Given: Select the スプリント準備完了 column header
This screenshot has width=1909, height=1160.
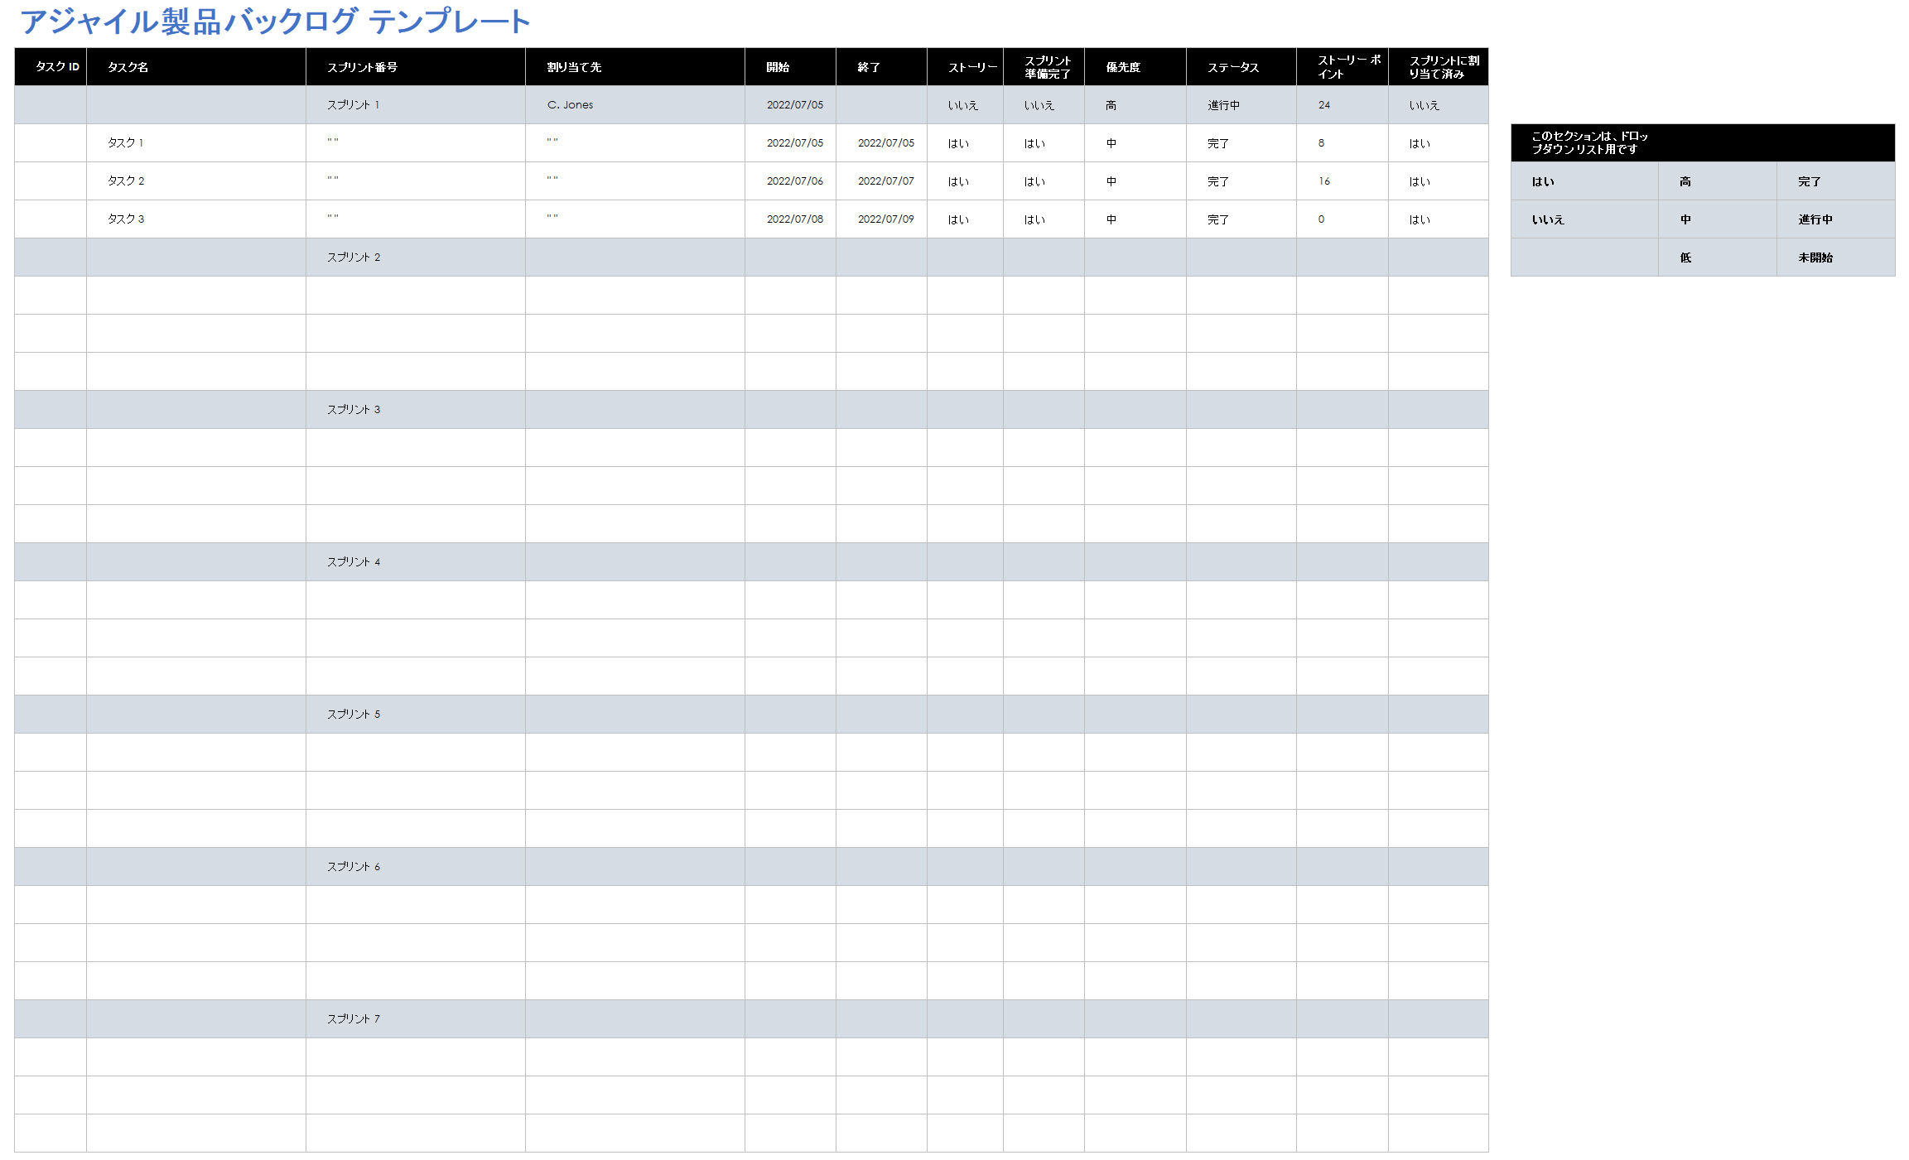Looking at the screenshot, I should tap(1044, 67).
